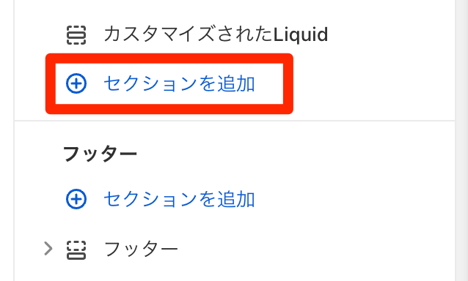Click the bold フッター group heading

tap(100, 154)
